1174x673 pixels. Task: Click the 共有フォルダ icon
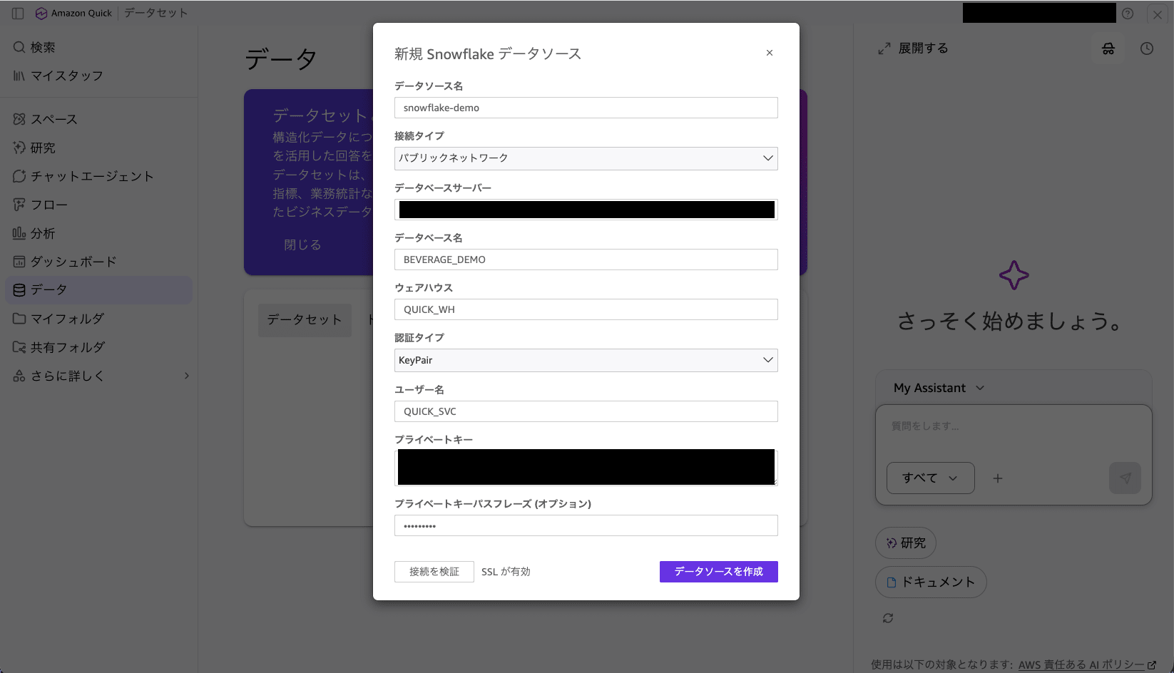[19, 347]
